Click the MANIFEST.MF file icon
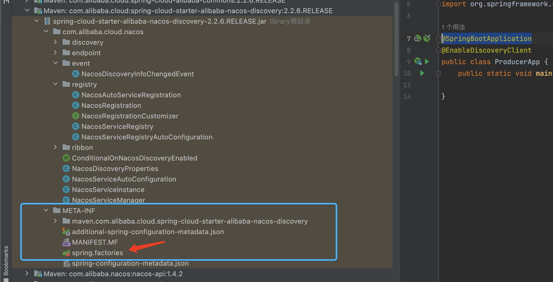This screenshot has width=553, height=282. 66,242
